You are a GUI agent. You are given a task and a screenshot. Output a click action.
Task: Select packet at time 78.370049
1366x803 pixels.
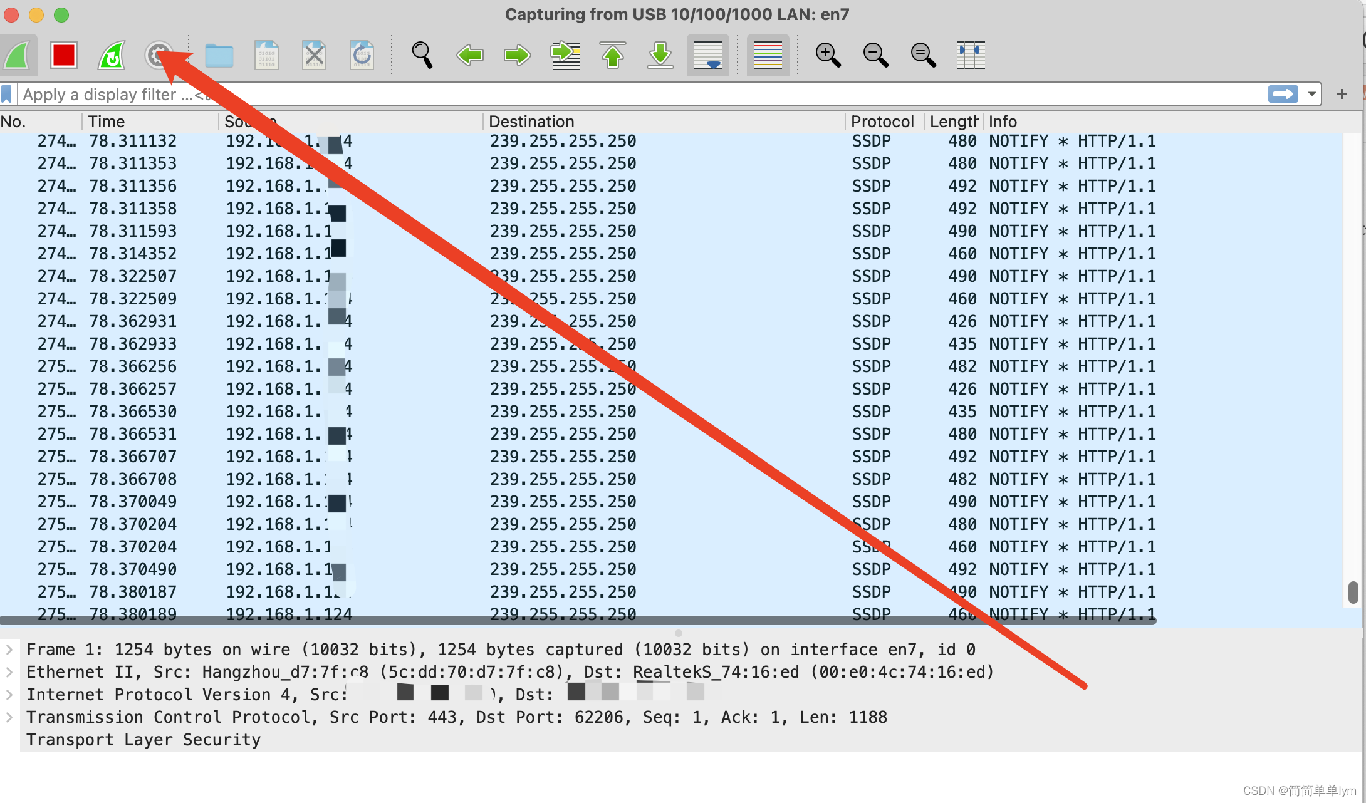pyautogui.click(x=670, y=502)
